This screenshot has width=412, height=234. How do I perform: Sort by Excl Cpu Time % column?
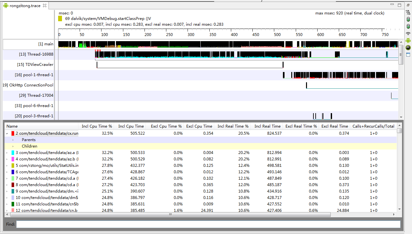pos(165,126)
